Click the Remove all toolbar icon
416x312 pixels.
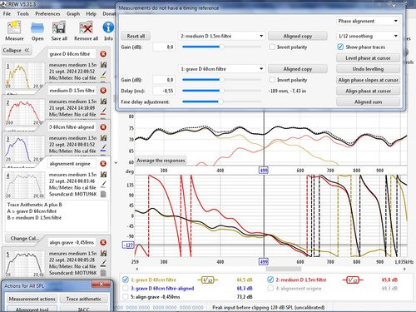pyautogui.click(x=86, y=31)
